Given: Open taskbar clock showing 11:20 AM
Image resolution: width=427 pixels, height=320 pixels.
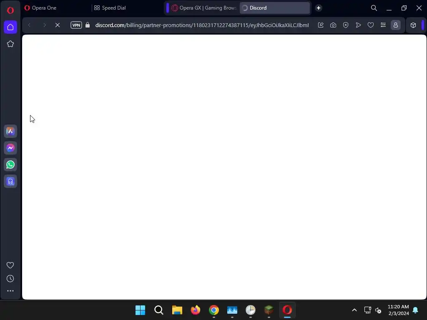Looking at the screenshot, I should 398,310.
